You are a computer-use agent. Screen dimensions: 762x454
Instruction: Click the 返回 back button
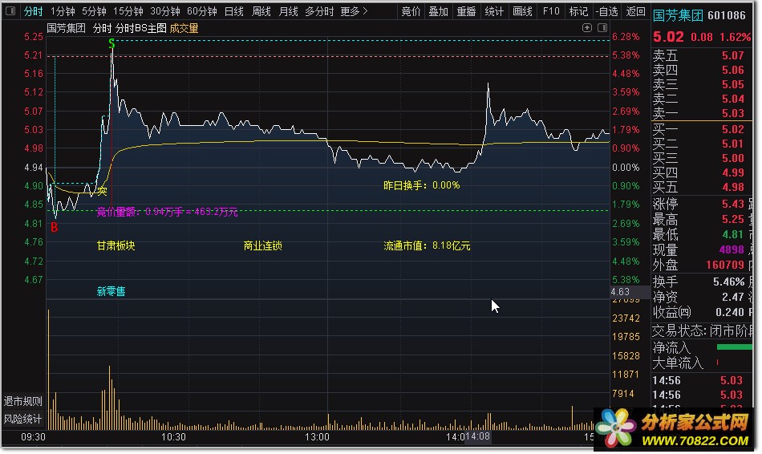pyautogui.click(x=635, y=11)
